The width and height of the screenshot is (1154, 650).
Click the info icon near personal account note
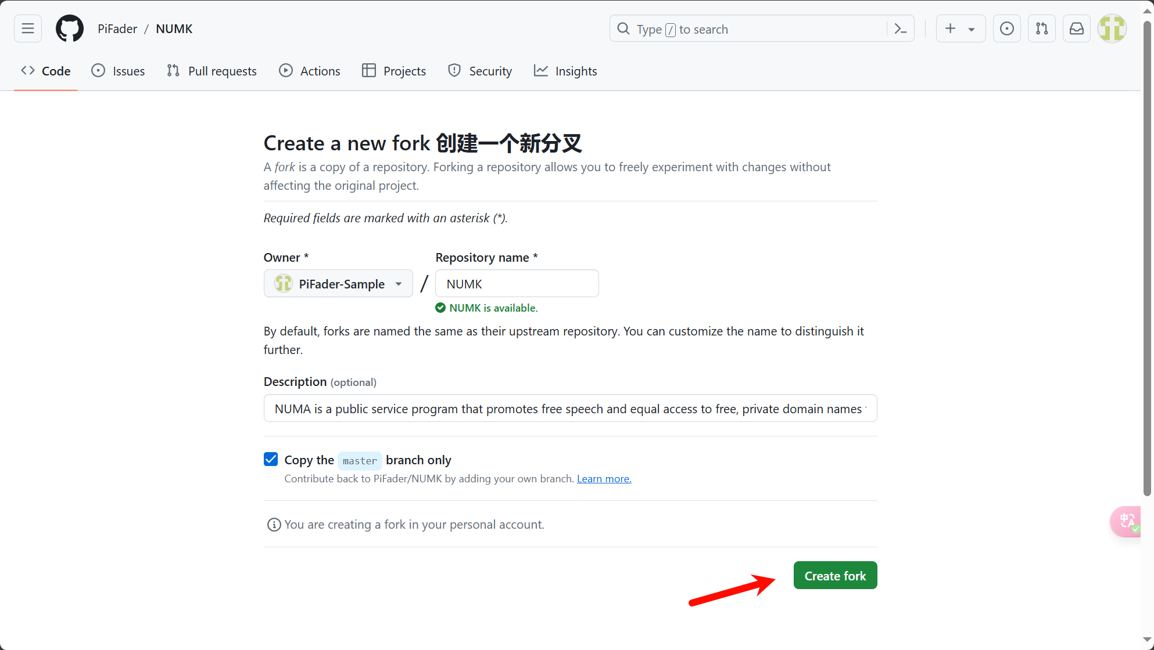click(274, 525)
